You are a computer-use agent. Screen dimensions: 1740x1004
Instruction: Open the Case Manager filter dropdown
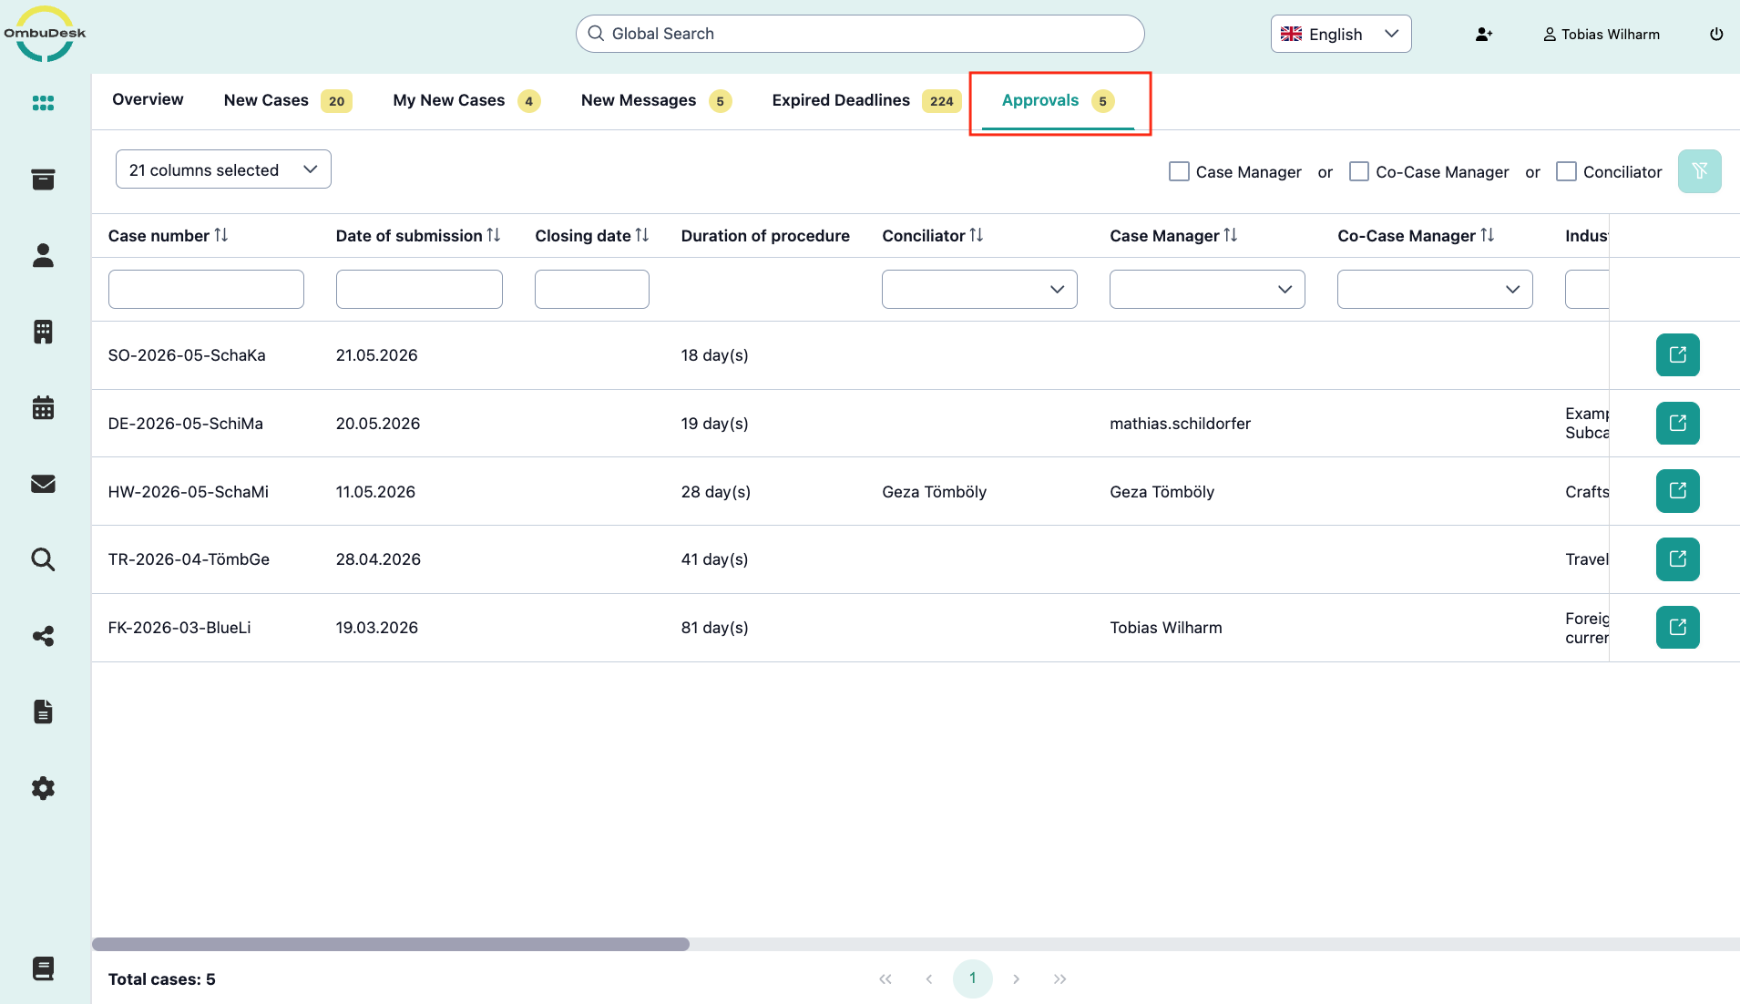point(1207,289)
